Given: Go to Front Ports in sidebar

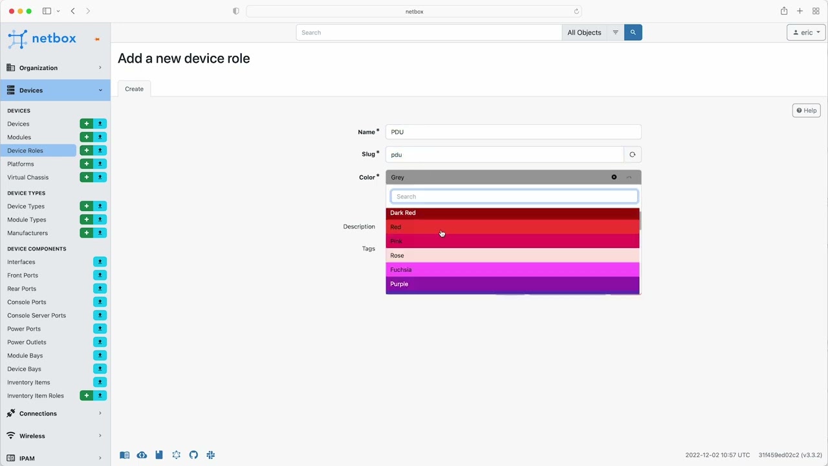Looking at the screenshot, I should (x=23, y=275).
